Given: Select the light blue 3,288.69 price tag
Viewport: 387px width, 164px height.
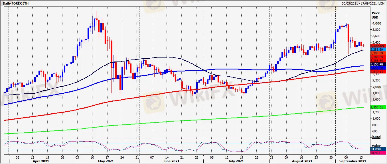Looking at the screenshot, I should [378, 50].
